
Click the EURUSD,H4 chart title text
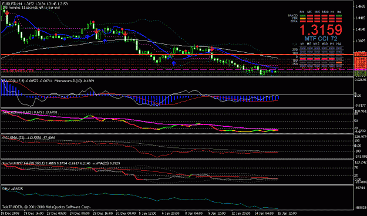click(12, 4)
